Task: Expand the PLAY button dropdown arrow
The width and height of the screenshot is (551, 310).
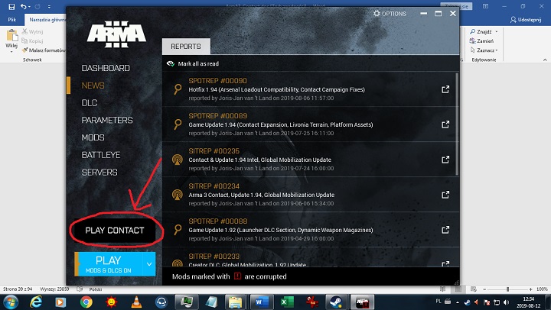Action: pyautogui.click(x=149, y=263)
